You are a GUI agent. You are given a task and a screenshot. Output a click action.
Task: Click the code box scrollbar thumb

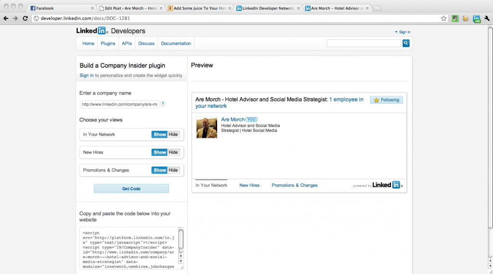pyautogui.click(x=181, y=239)
